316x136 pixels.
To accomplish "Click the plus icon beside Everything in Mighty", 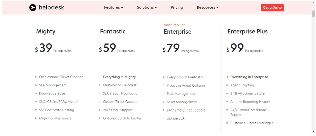I will [100, 77].
